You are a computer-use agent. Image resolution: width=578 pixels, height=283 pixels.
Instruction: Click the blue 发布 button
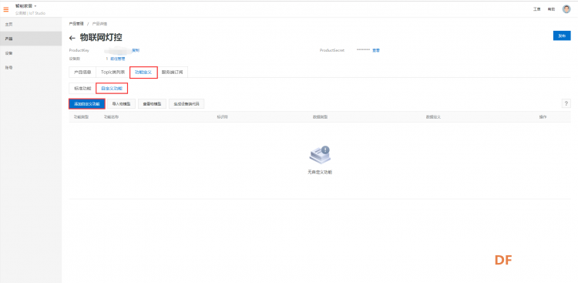[562, 35]
